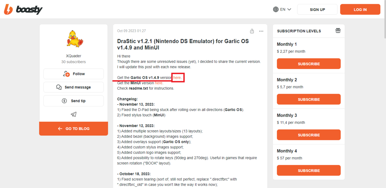The image size is (386, 188).
Task: Click the '$ 5,7 per month' price
Action: [x=290, y=87]
